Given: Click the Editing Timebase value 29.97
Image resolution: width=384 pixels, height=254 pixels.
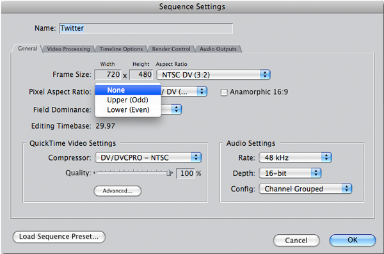Looking at the screenshot, I should [106, 126].
